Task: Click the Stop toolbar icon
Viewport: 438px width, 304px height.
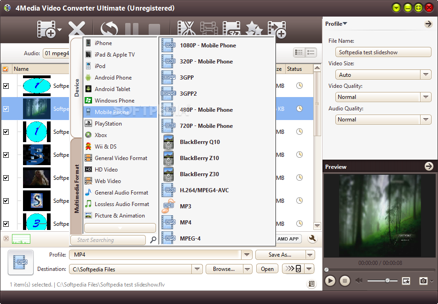Action: pos(154,29)
